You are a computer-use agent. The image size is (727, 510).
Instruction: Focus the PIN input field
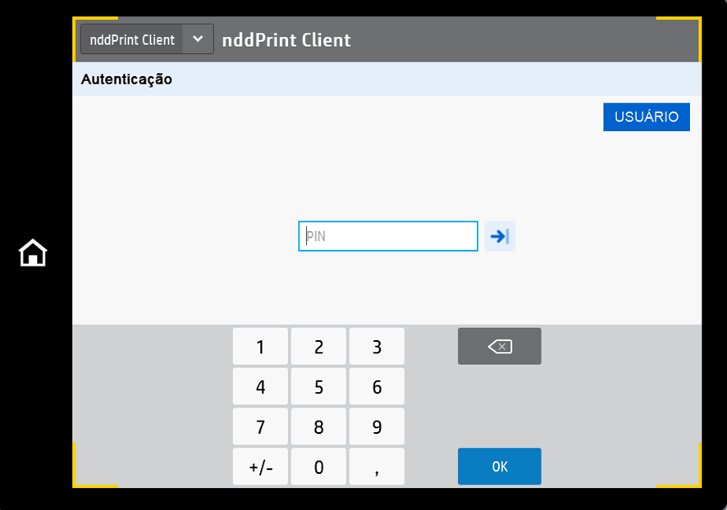pos(388,236)
